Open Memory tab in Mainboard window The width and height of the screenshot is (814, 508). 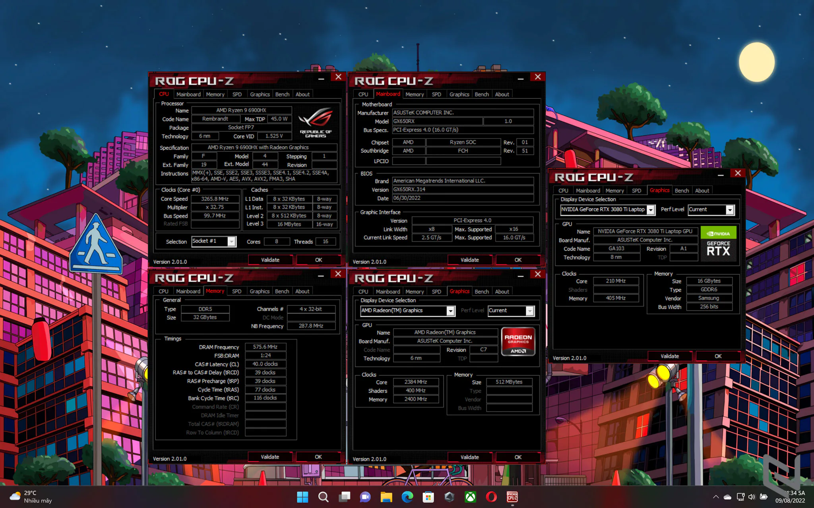415,94
